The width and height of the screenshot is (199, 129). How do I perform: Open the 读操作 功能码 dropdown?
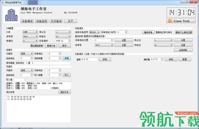27,54
